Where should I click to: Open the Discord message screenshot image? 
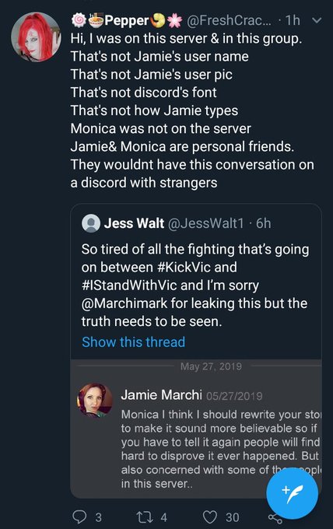pos(196,429)
